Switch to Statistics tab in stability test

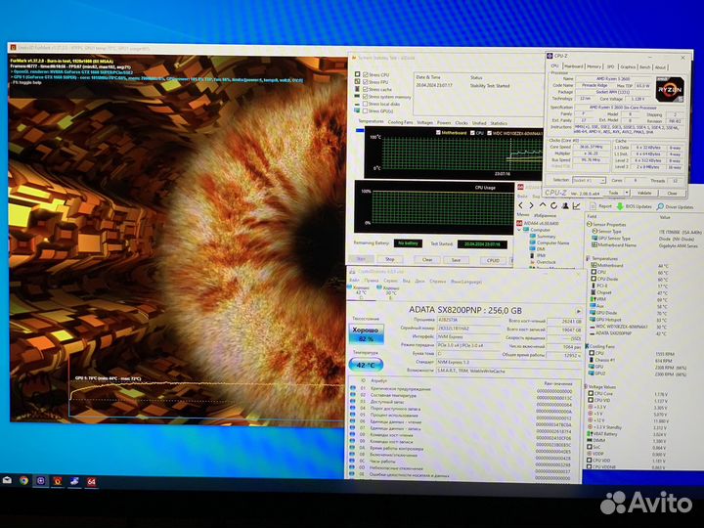(x=499, y=123)
